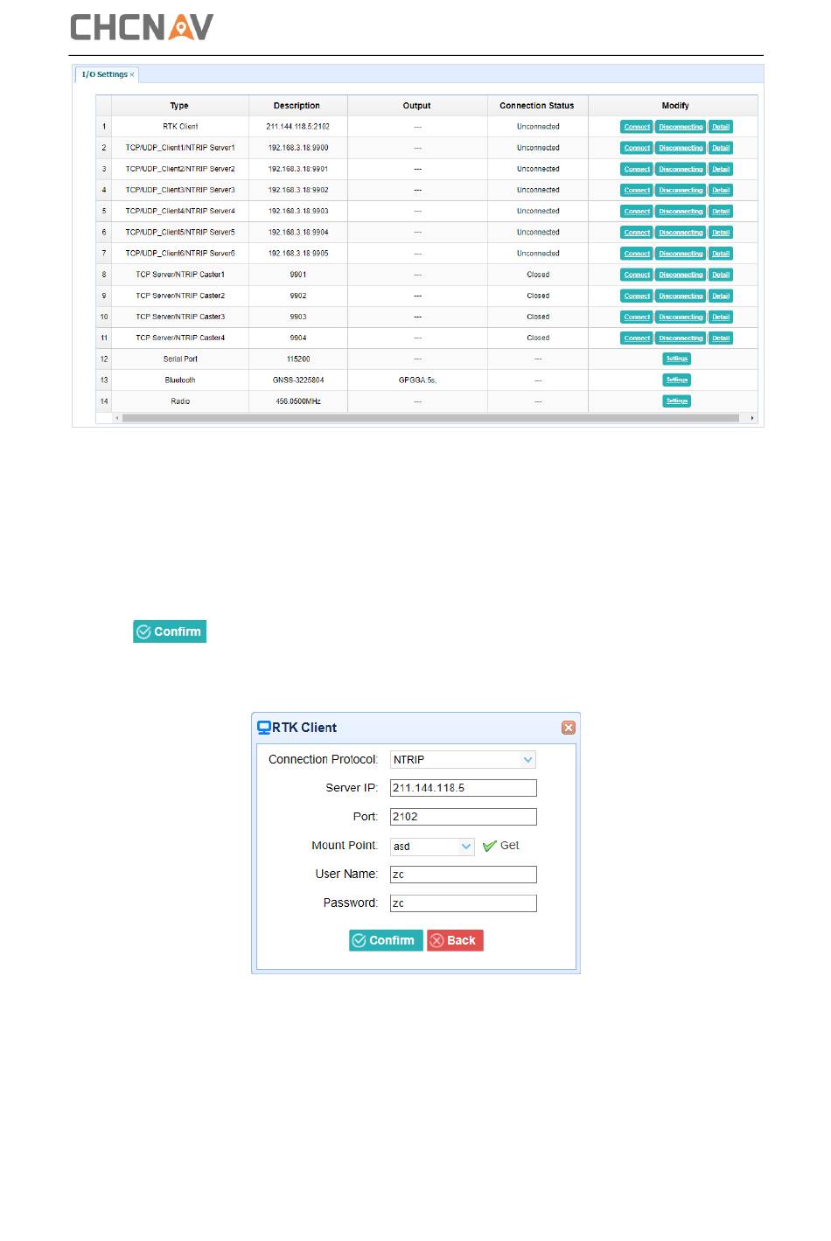Viewport: 831px width, 1241px height.
Task: Click the scrollbar left arrow
Action: click(117, 418)
